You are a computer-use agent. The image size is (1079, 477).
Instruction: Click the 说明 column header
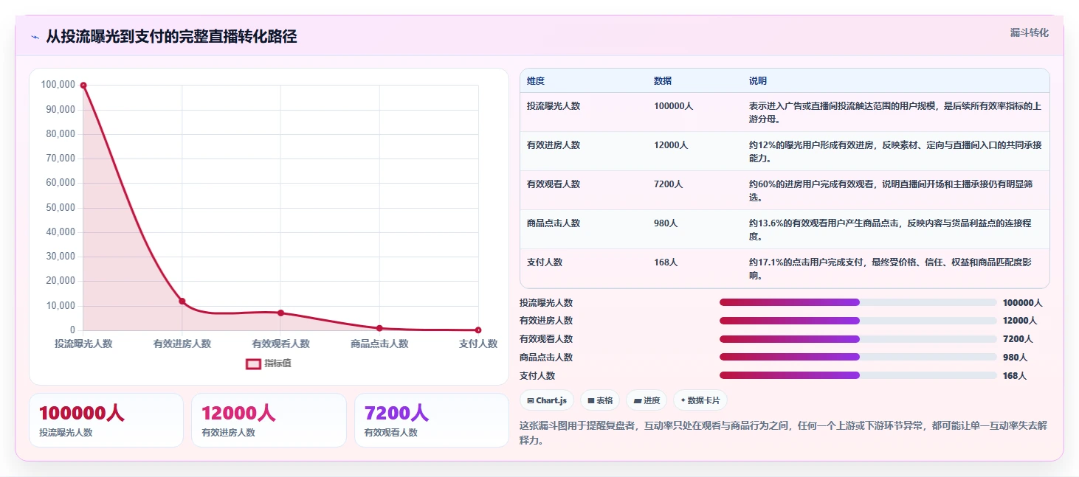758,81
